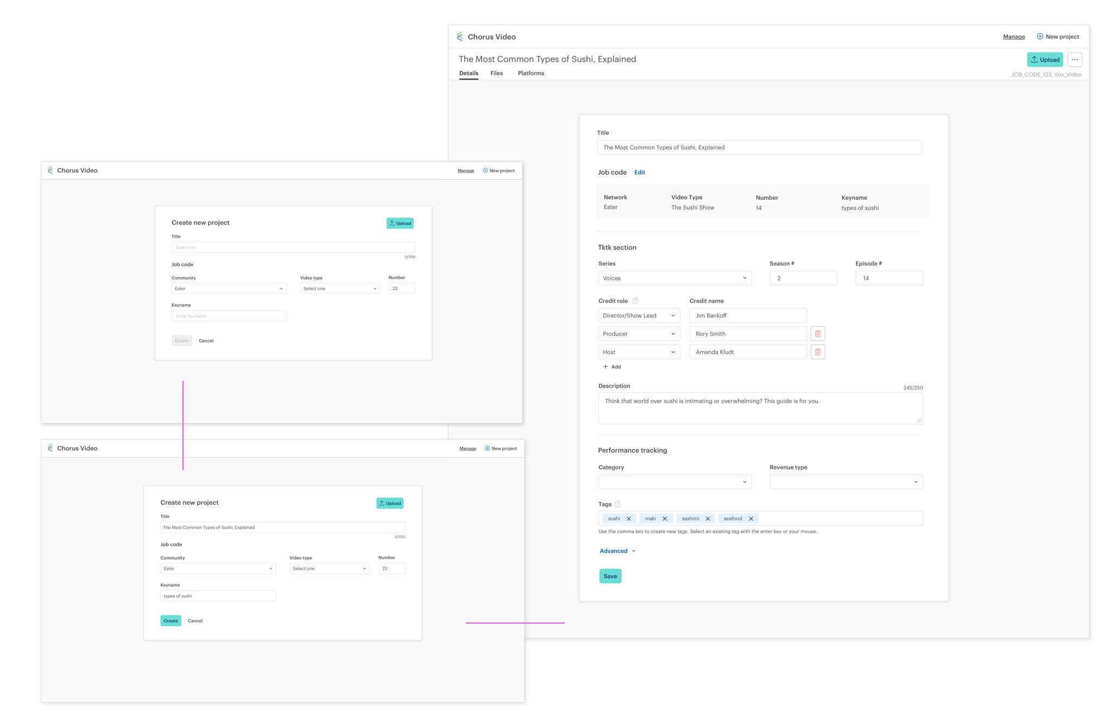Click the '245/250' character counter
Screen dimensions: 1112x724
pos(913,388)
